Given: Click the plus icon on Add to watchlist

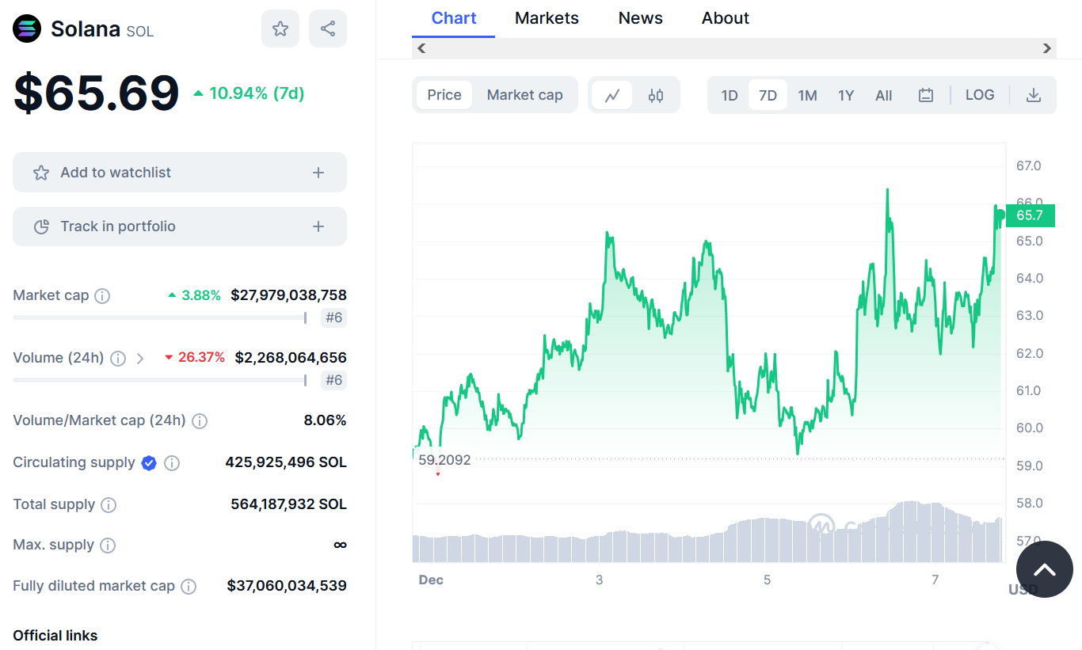Looking at the screenshot, I should (318, 173).
